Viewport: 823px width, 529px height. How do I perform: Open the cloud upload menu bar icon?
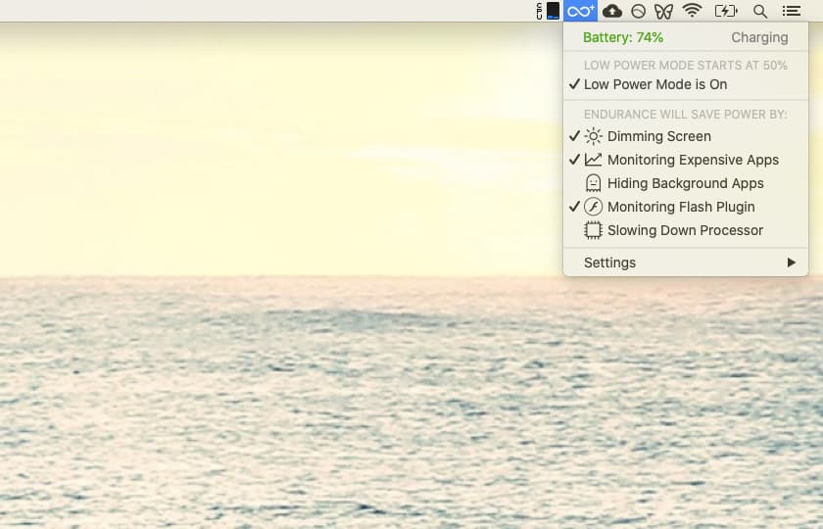(612, 11)
